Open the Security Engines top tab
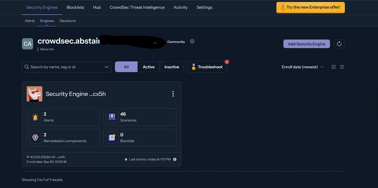 click(42, 7)
